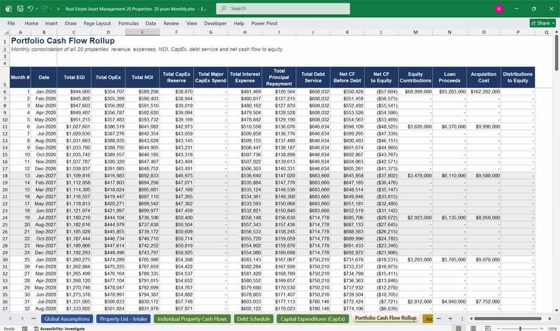560x331 pixels.
Task: Click the Total EGI column header cell
Action: pyautogui.click(x=74, y=77)
